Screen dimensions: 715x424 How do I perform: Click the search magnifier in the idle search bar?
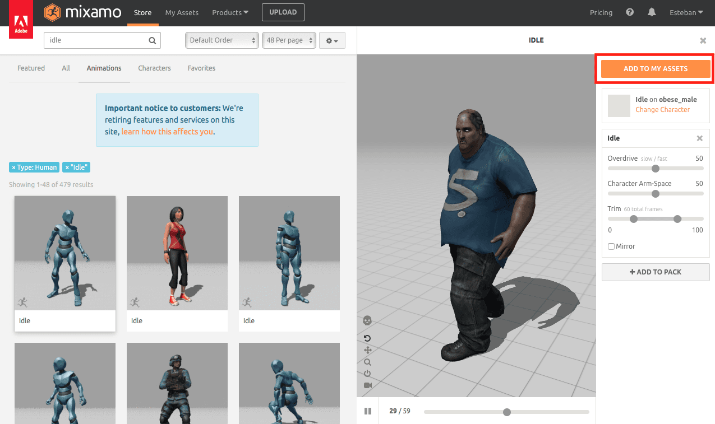tap(152, 40)
